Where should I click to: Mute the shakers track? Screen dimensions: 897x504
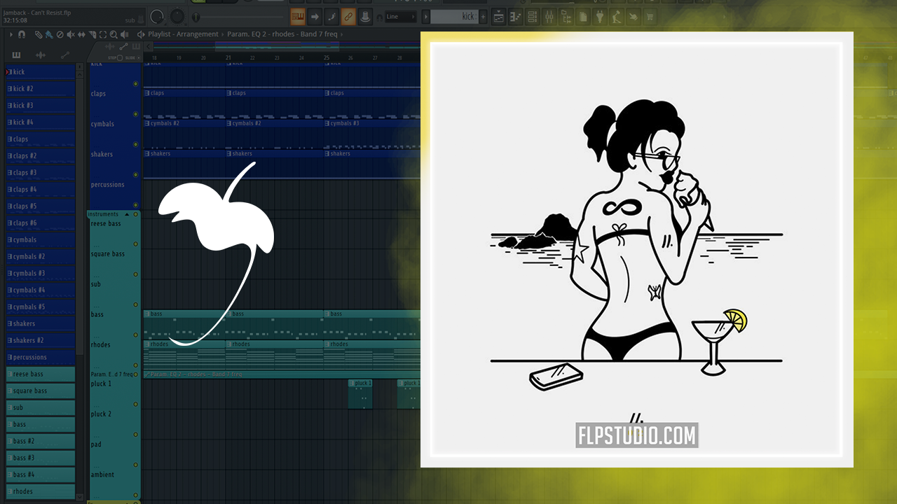click(135, 144)
